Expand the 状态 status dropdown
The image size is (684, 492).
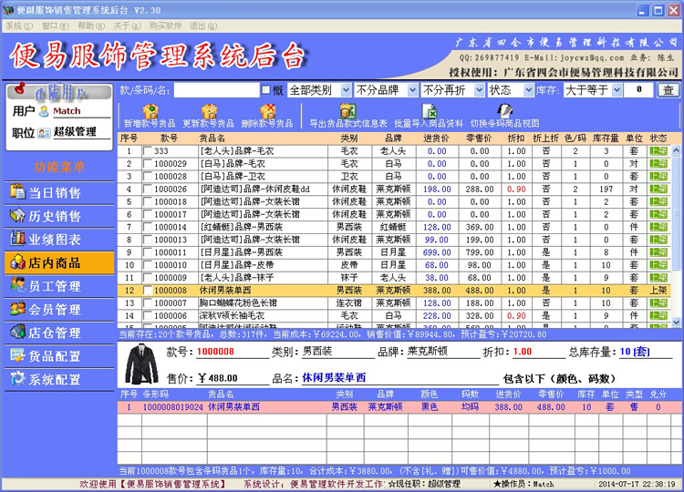tap(529, 90)
